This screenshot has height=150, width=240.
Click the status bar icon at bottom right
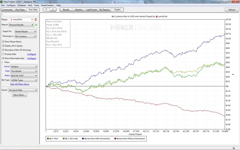(x=234, y=148)
